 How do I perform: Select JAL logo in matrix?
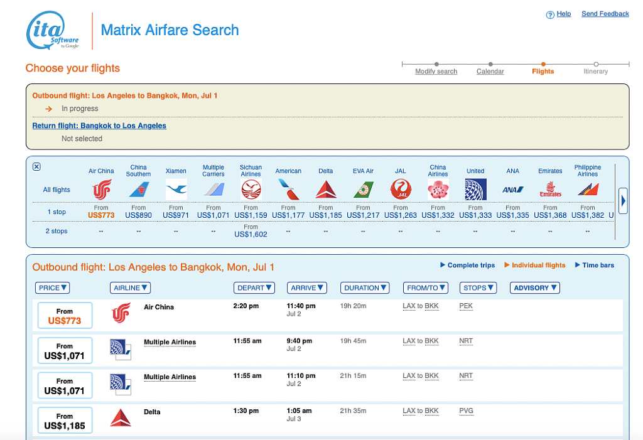click(x=401, y=190)
